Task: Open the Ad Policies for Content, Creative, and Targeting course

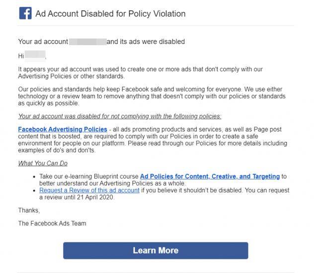Action: pyautogui.click(x=210, y=177)
